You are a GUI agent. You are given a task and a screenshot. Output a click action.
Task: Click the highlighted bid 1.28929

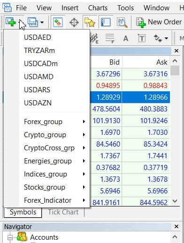[108, 97]
